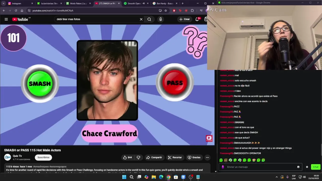The image size is (322, 181).
Task: Click the Recortar clip button
Action: [175, 157]
